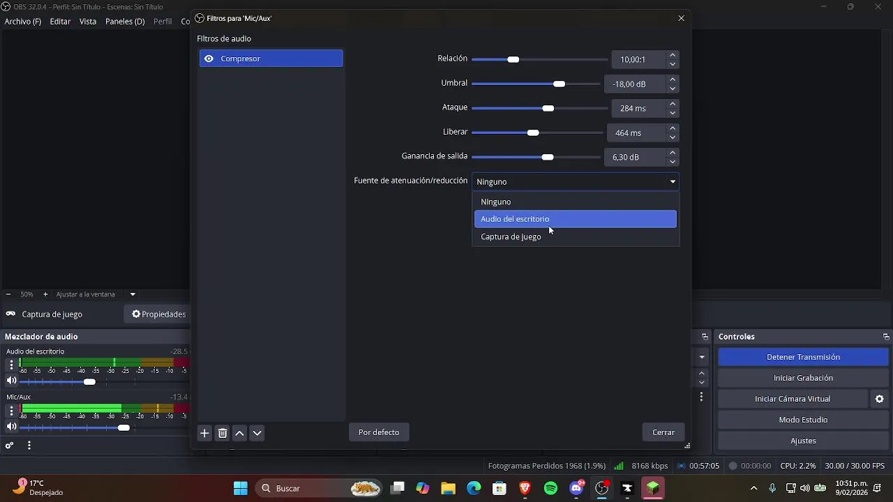Open Mic/Aux three-dot options menu
The height and width of the screenshot is (502, 893).
point(11,410)
